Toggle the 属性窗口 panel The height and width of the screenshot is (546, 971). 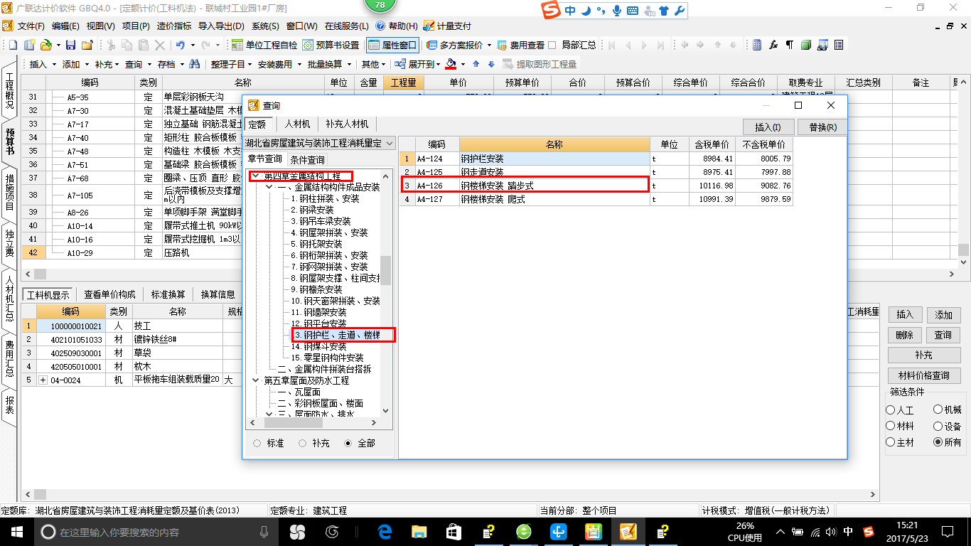click(392, 45)
